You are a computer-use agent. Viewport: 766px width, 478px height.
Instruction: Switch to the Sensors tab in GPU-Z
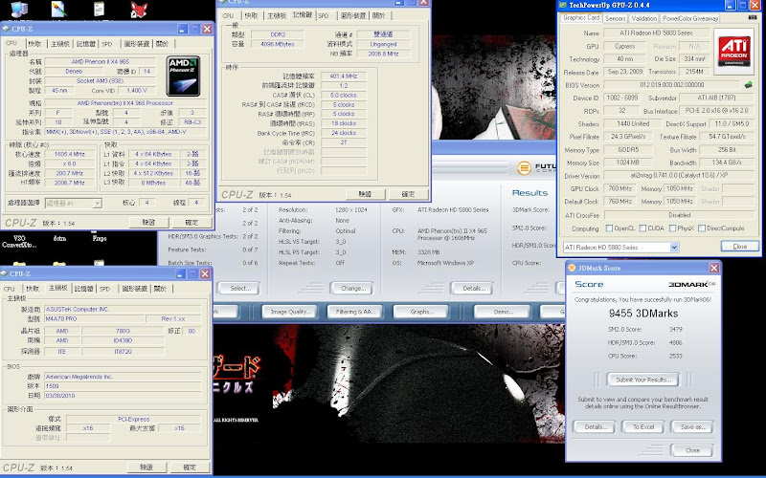point(615,18)
